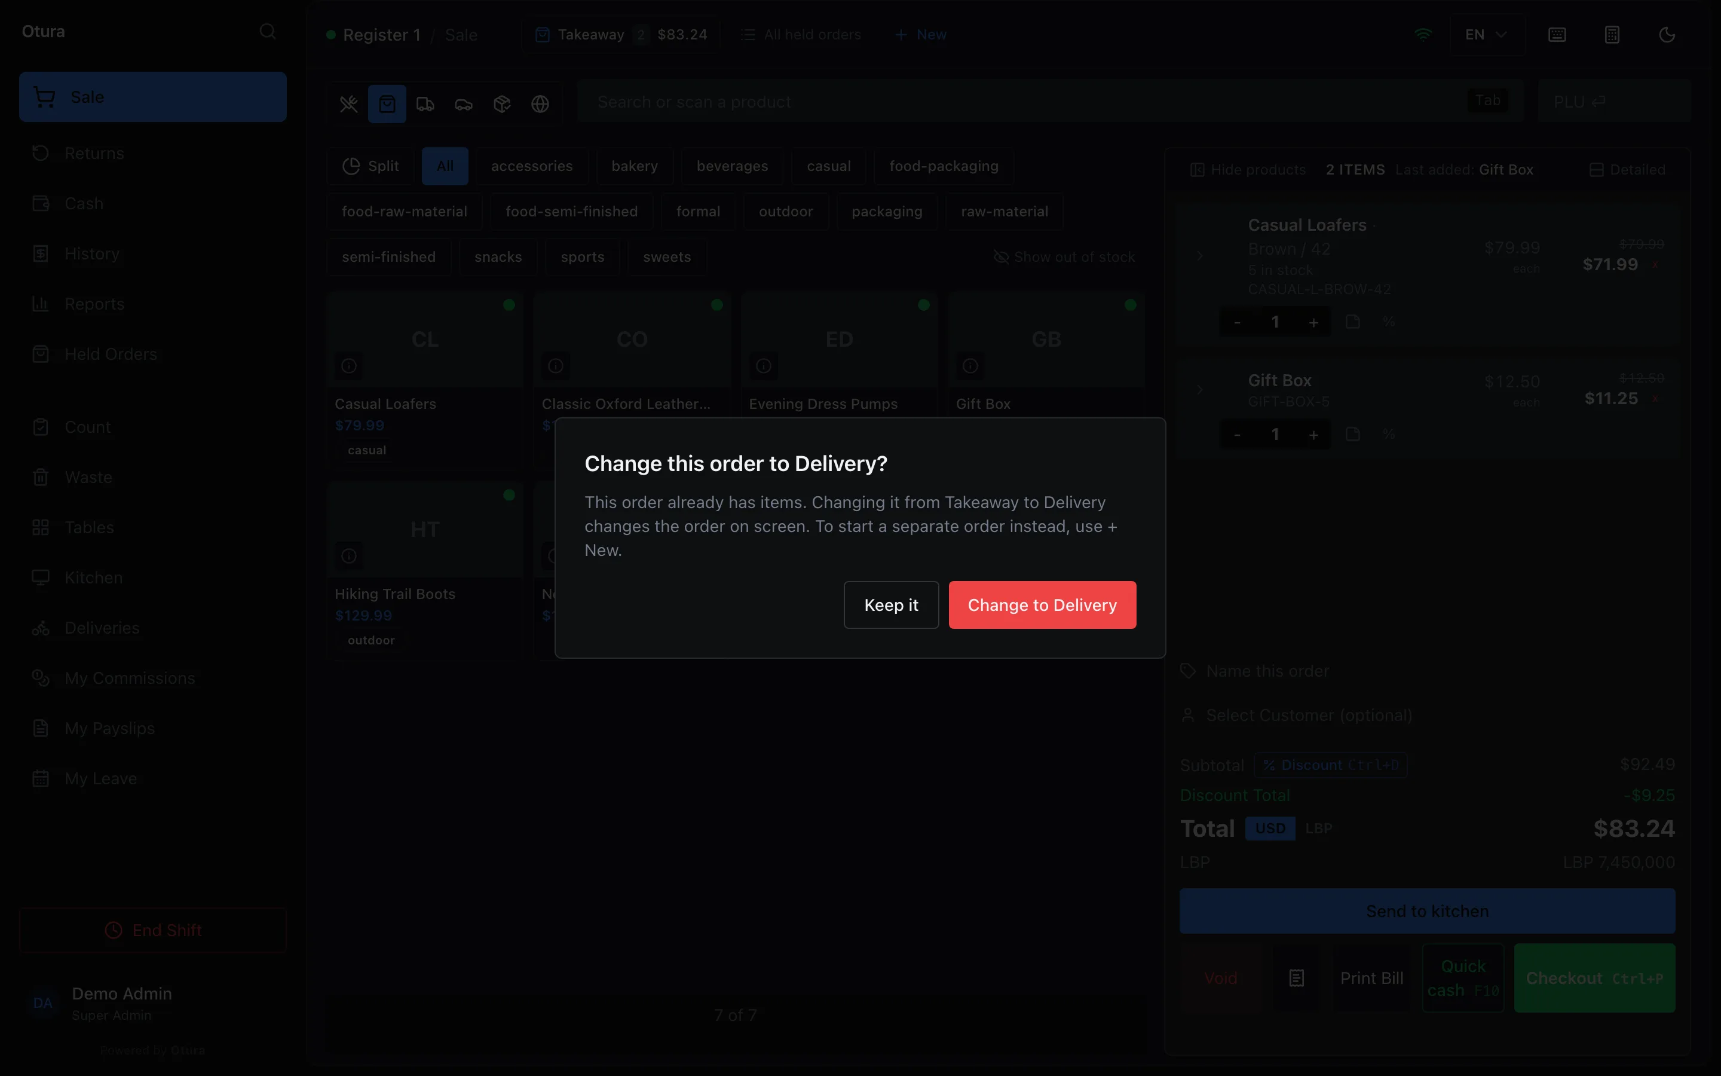Screen dimensions: 1721x1076
Task: Select dine-in order type icon
Action: (348, 104)
